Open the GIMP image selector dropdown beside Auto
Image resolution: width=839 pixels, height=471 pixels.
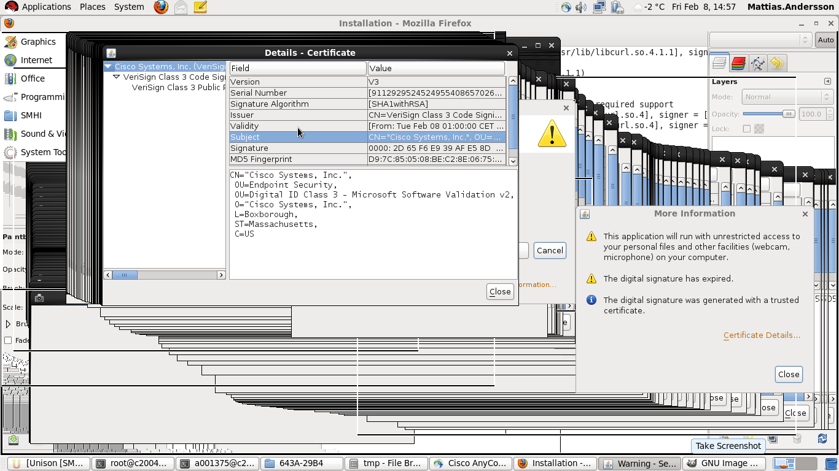click(760, 40)
